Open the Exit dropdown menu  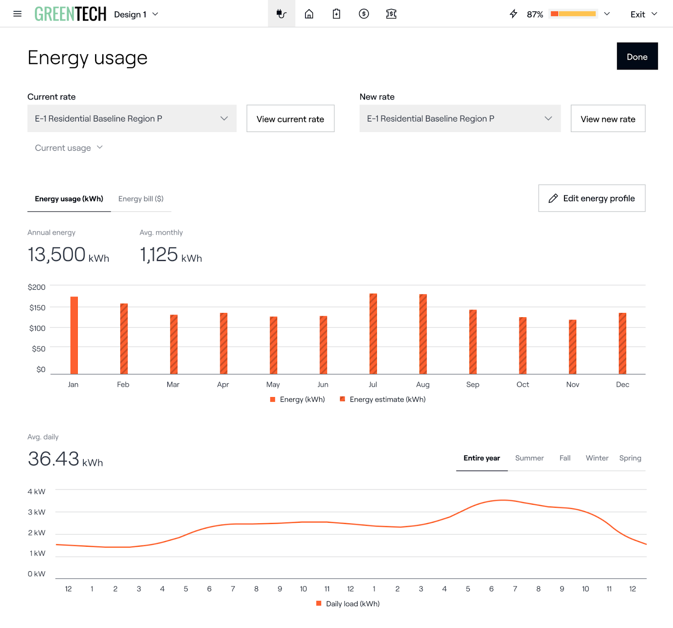click(x=644, y=14)
